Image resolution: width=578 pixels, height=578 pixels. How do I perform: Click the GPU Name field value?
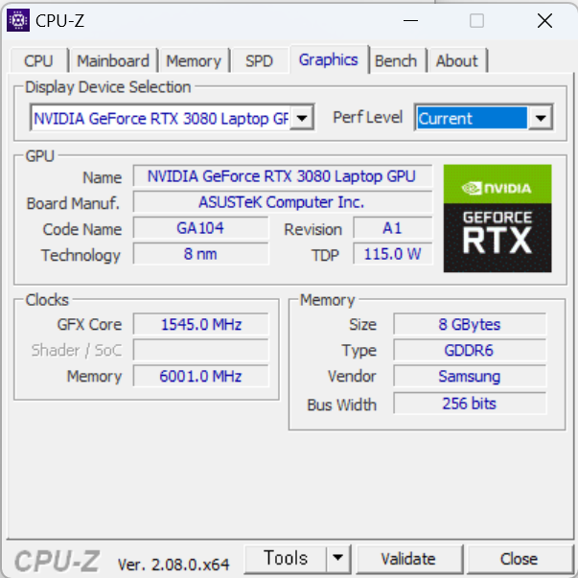(283, 176)
